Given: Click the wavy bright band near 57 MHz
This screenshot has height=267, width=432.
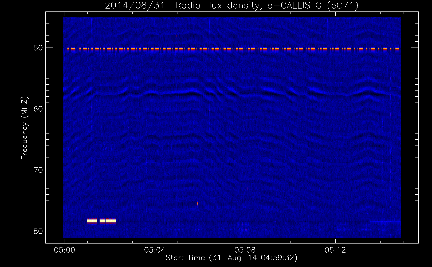Looking at the screenshot, I should point(231,93).
